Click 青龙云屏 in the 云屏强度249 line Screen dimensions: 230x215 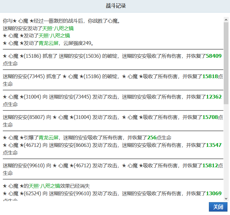click(49, 43)
